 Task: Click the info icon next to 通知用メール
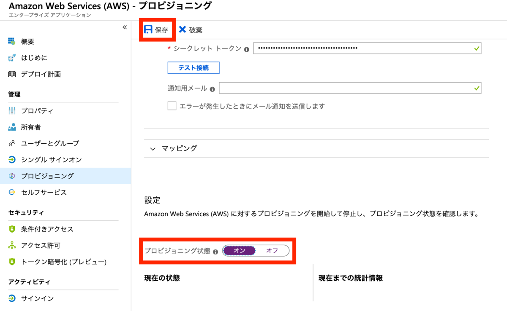(x=212, y=89)
